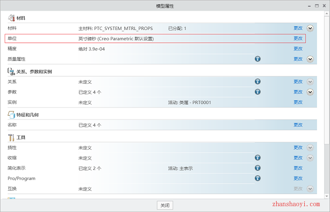Select text 已分配: 1
The image size is (330, 212).
[177, 29]
